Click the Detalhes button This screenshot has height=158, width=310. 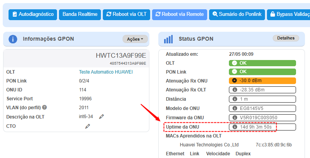pos(286,38)
